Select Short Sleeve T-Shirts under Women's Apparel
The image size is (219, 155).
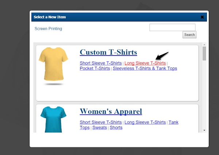pos(101,122)
